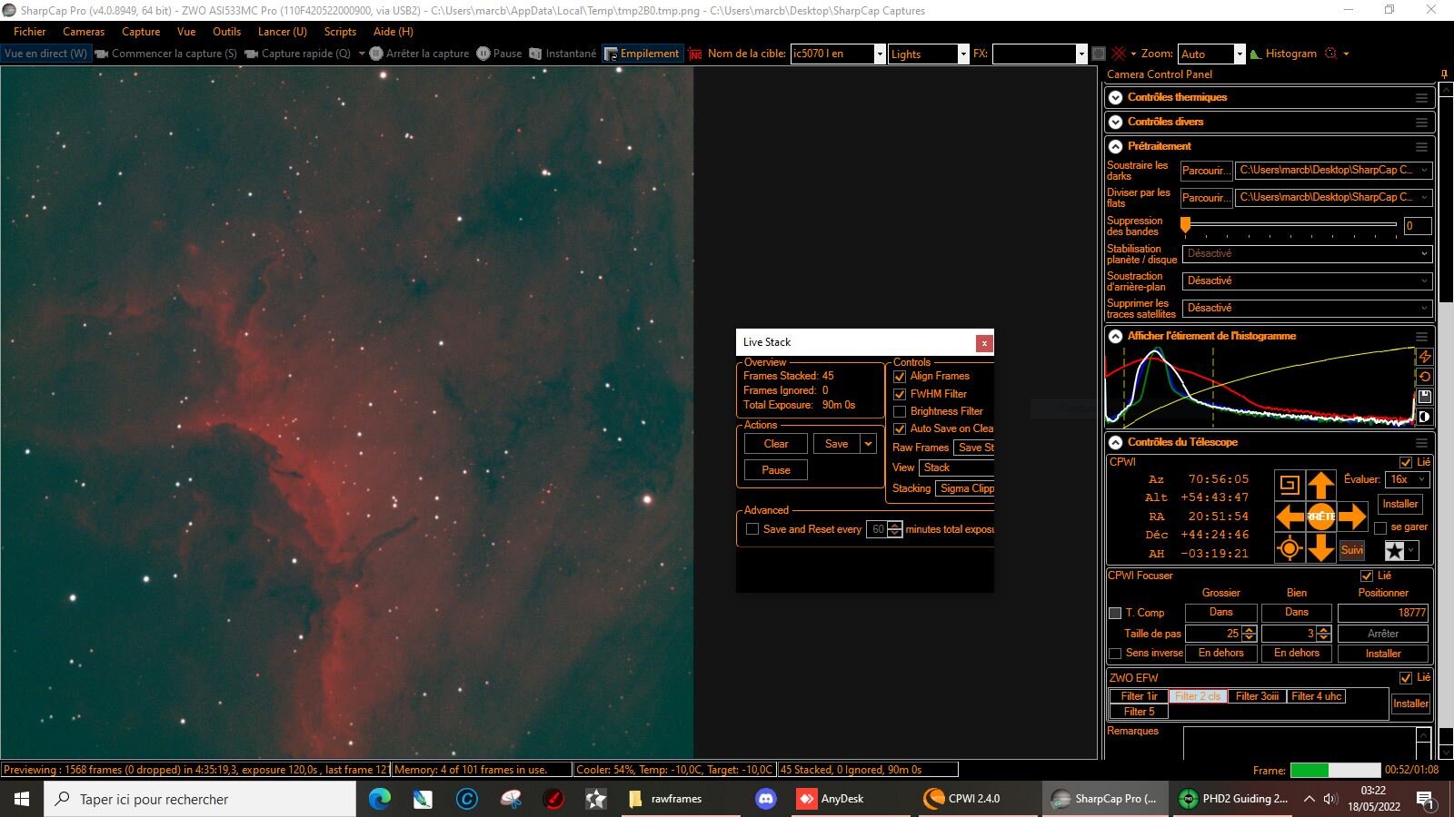Open the Outils menu
This screenshot has height=817, width=1454.
tap(226, 32)
